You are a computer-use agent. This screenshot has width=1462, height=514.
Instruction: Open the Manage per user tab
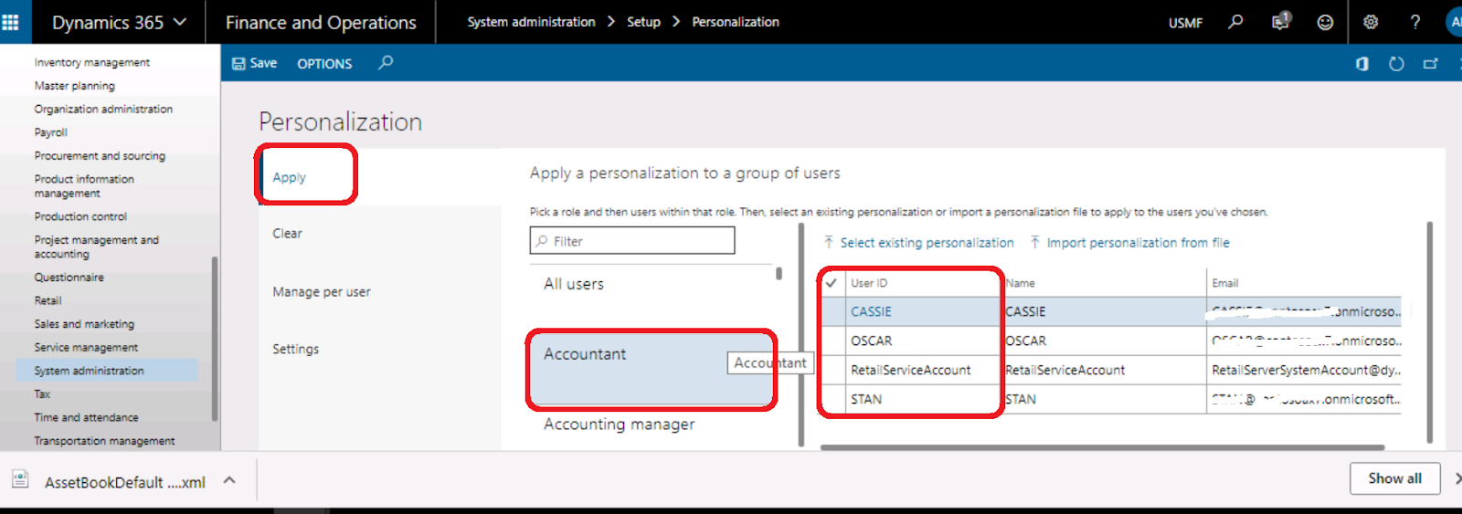(x=321, y=292)
